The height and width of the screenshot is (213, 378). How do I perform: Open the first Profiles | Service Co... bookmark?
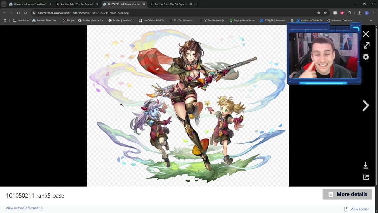tap(91, 20)
